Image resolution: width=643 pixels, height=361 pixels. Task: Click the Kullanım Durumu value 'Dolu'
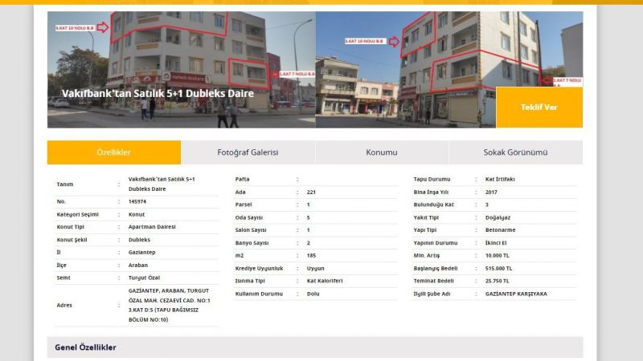(313, 294)
